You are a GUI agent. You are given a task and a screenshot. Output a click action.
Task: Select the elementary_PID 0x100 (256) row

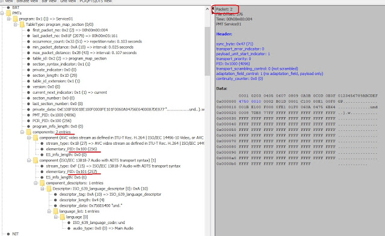click(x=72, y=149)
